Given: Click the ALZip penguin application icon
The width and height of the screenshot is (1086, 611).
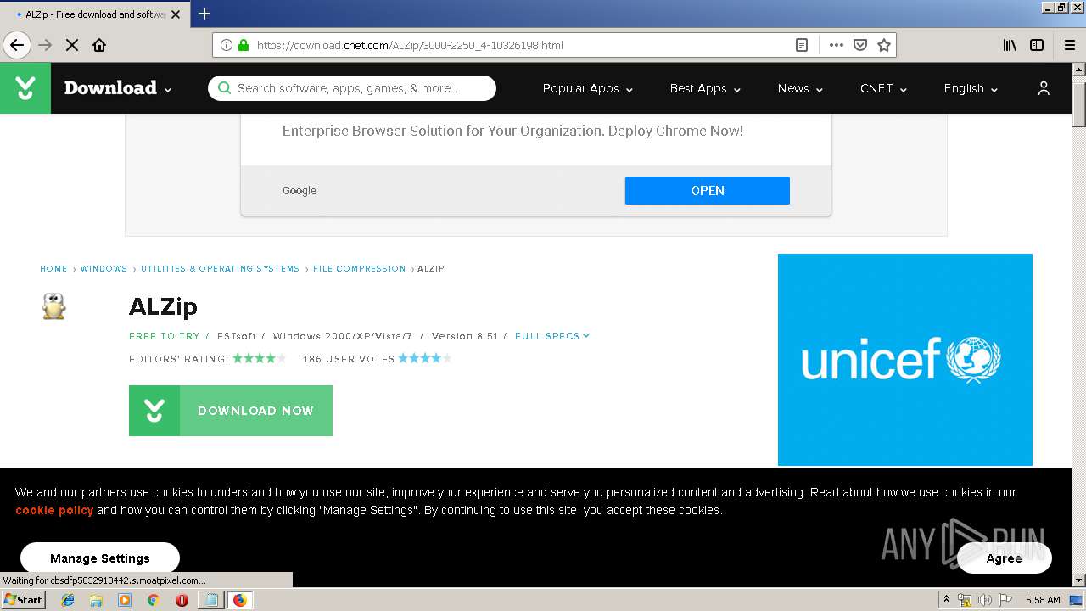Looking at the screenshot, I should (x=53, y=306).
